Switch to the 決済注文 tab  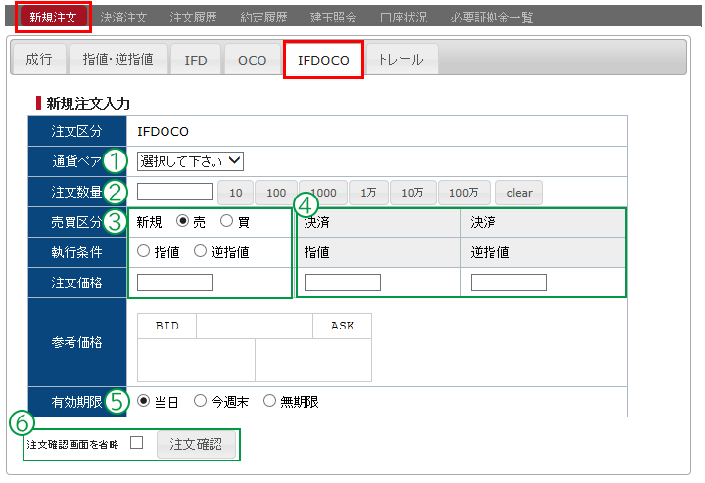[123, 18]
